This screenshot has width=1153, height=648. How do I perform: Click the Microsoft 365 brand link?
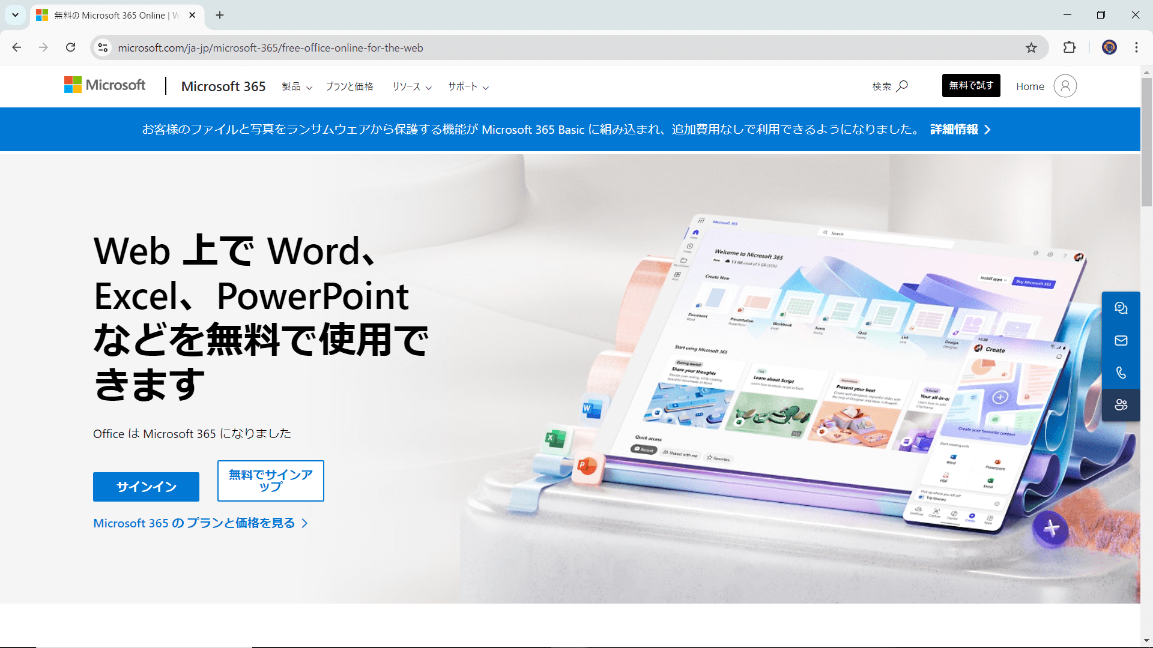pos(223,86)
